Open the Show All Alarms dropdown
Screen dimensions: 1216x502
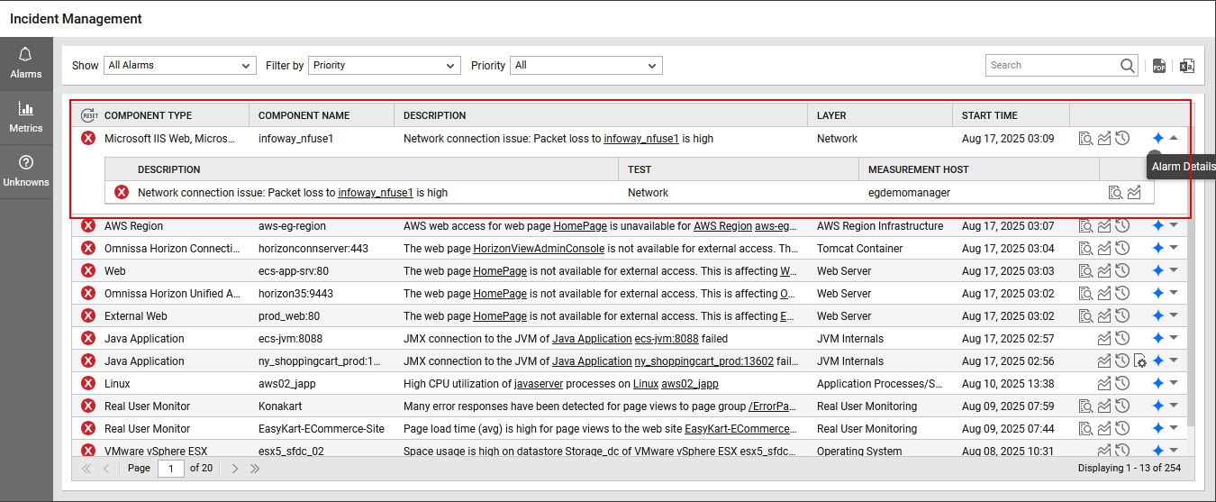180,66
